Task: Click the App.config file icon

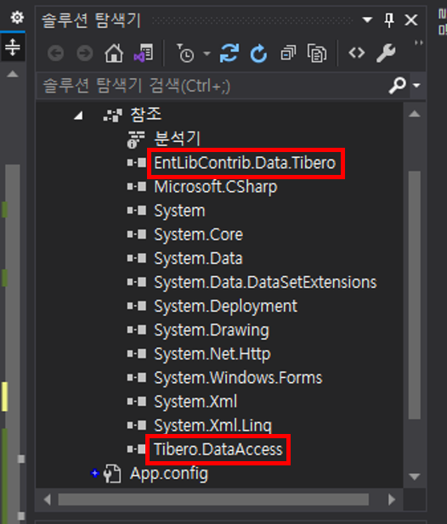Action: 112,474
